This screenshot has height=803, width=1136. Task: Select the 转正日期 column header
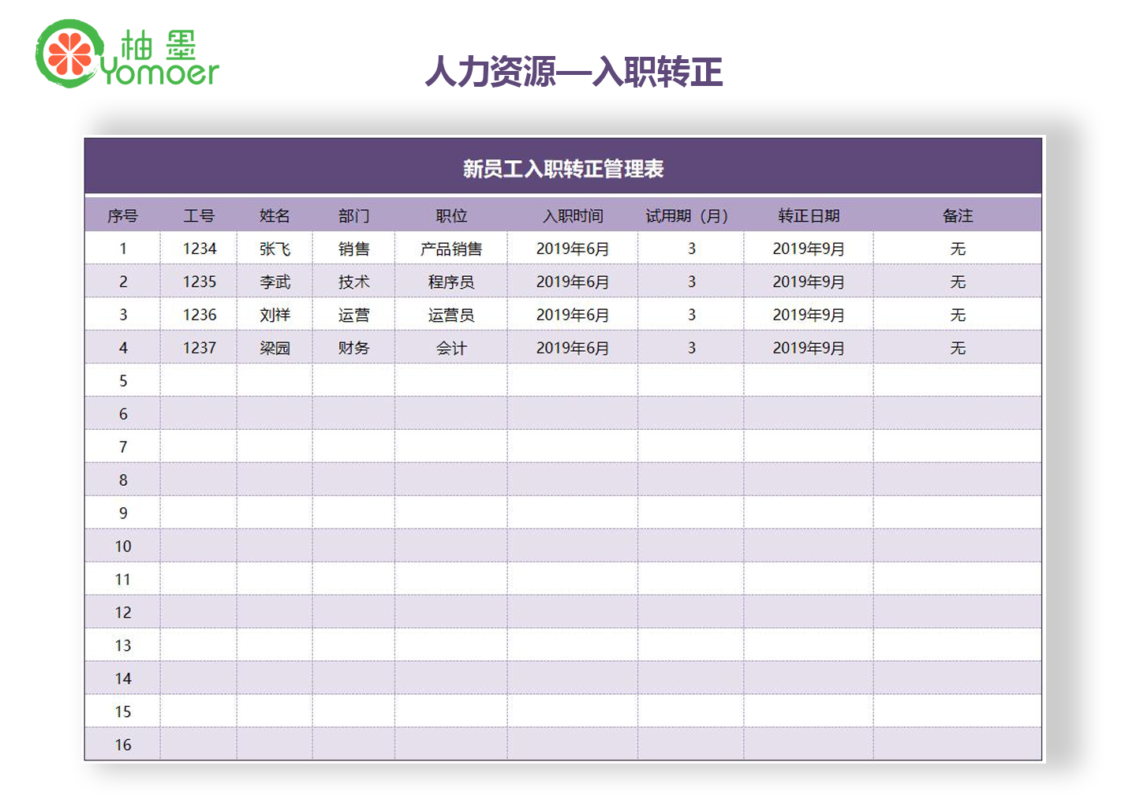coord(809,215)
